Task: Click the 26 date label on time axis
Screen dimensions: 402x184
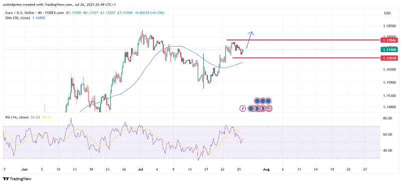Action: click(124, 169)
